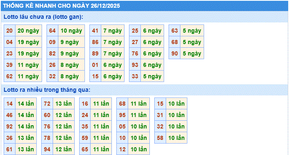The width and height of the screenshot is (289, 155).
Task: Select '8 ngày' in the row of number 32
Action: point(71,76)
